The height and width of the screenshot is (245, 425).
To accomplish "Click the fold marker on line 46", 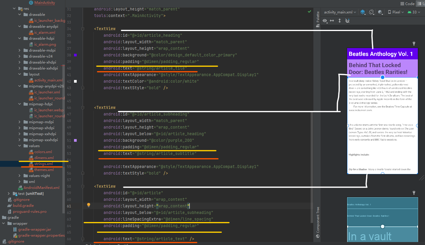I will (x=83, y=108).
